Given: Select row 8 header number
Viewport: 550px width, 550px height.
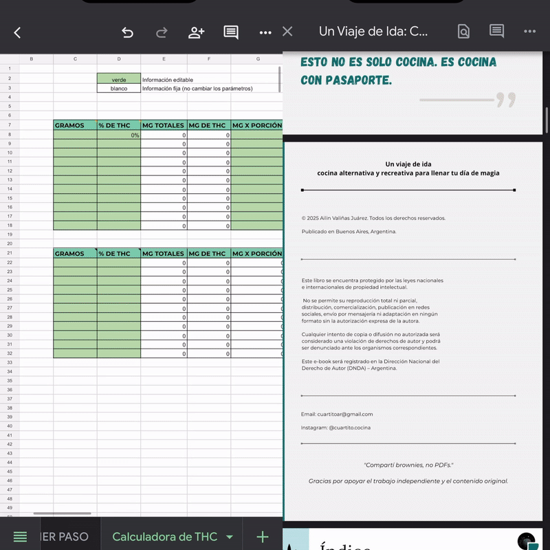Looking at the screenshot, I should (x=10, y=135).
